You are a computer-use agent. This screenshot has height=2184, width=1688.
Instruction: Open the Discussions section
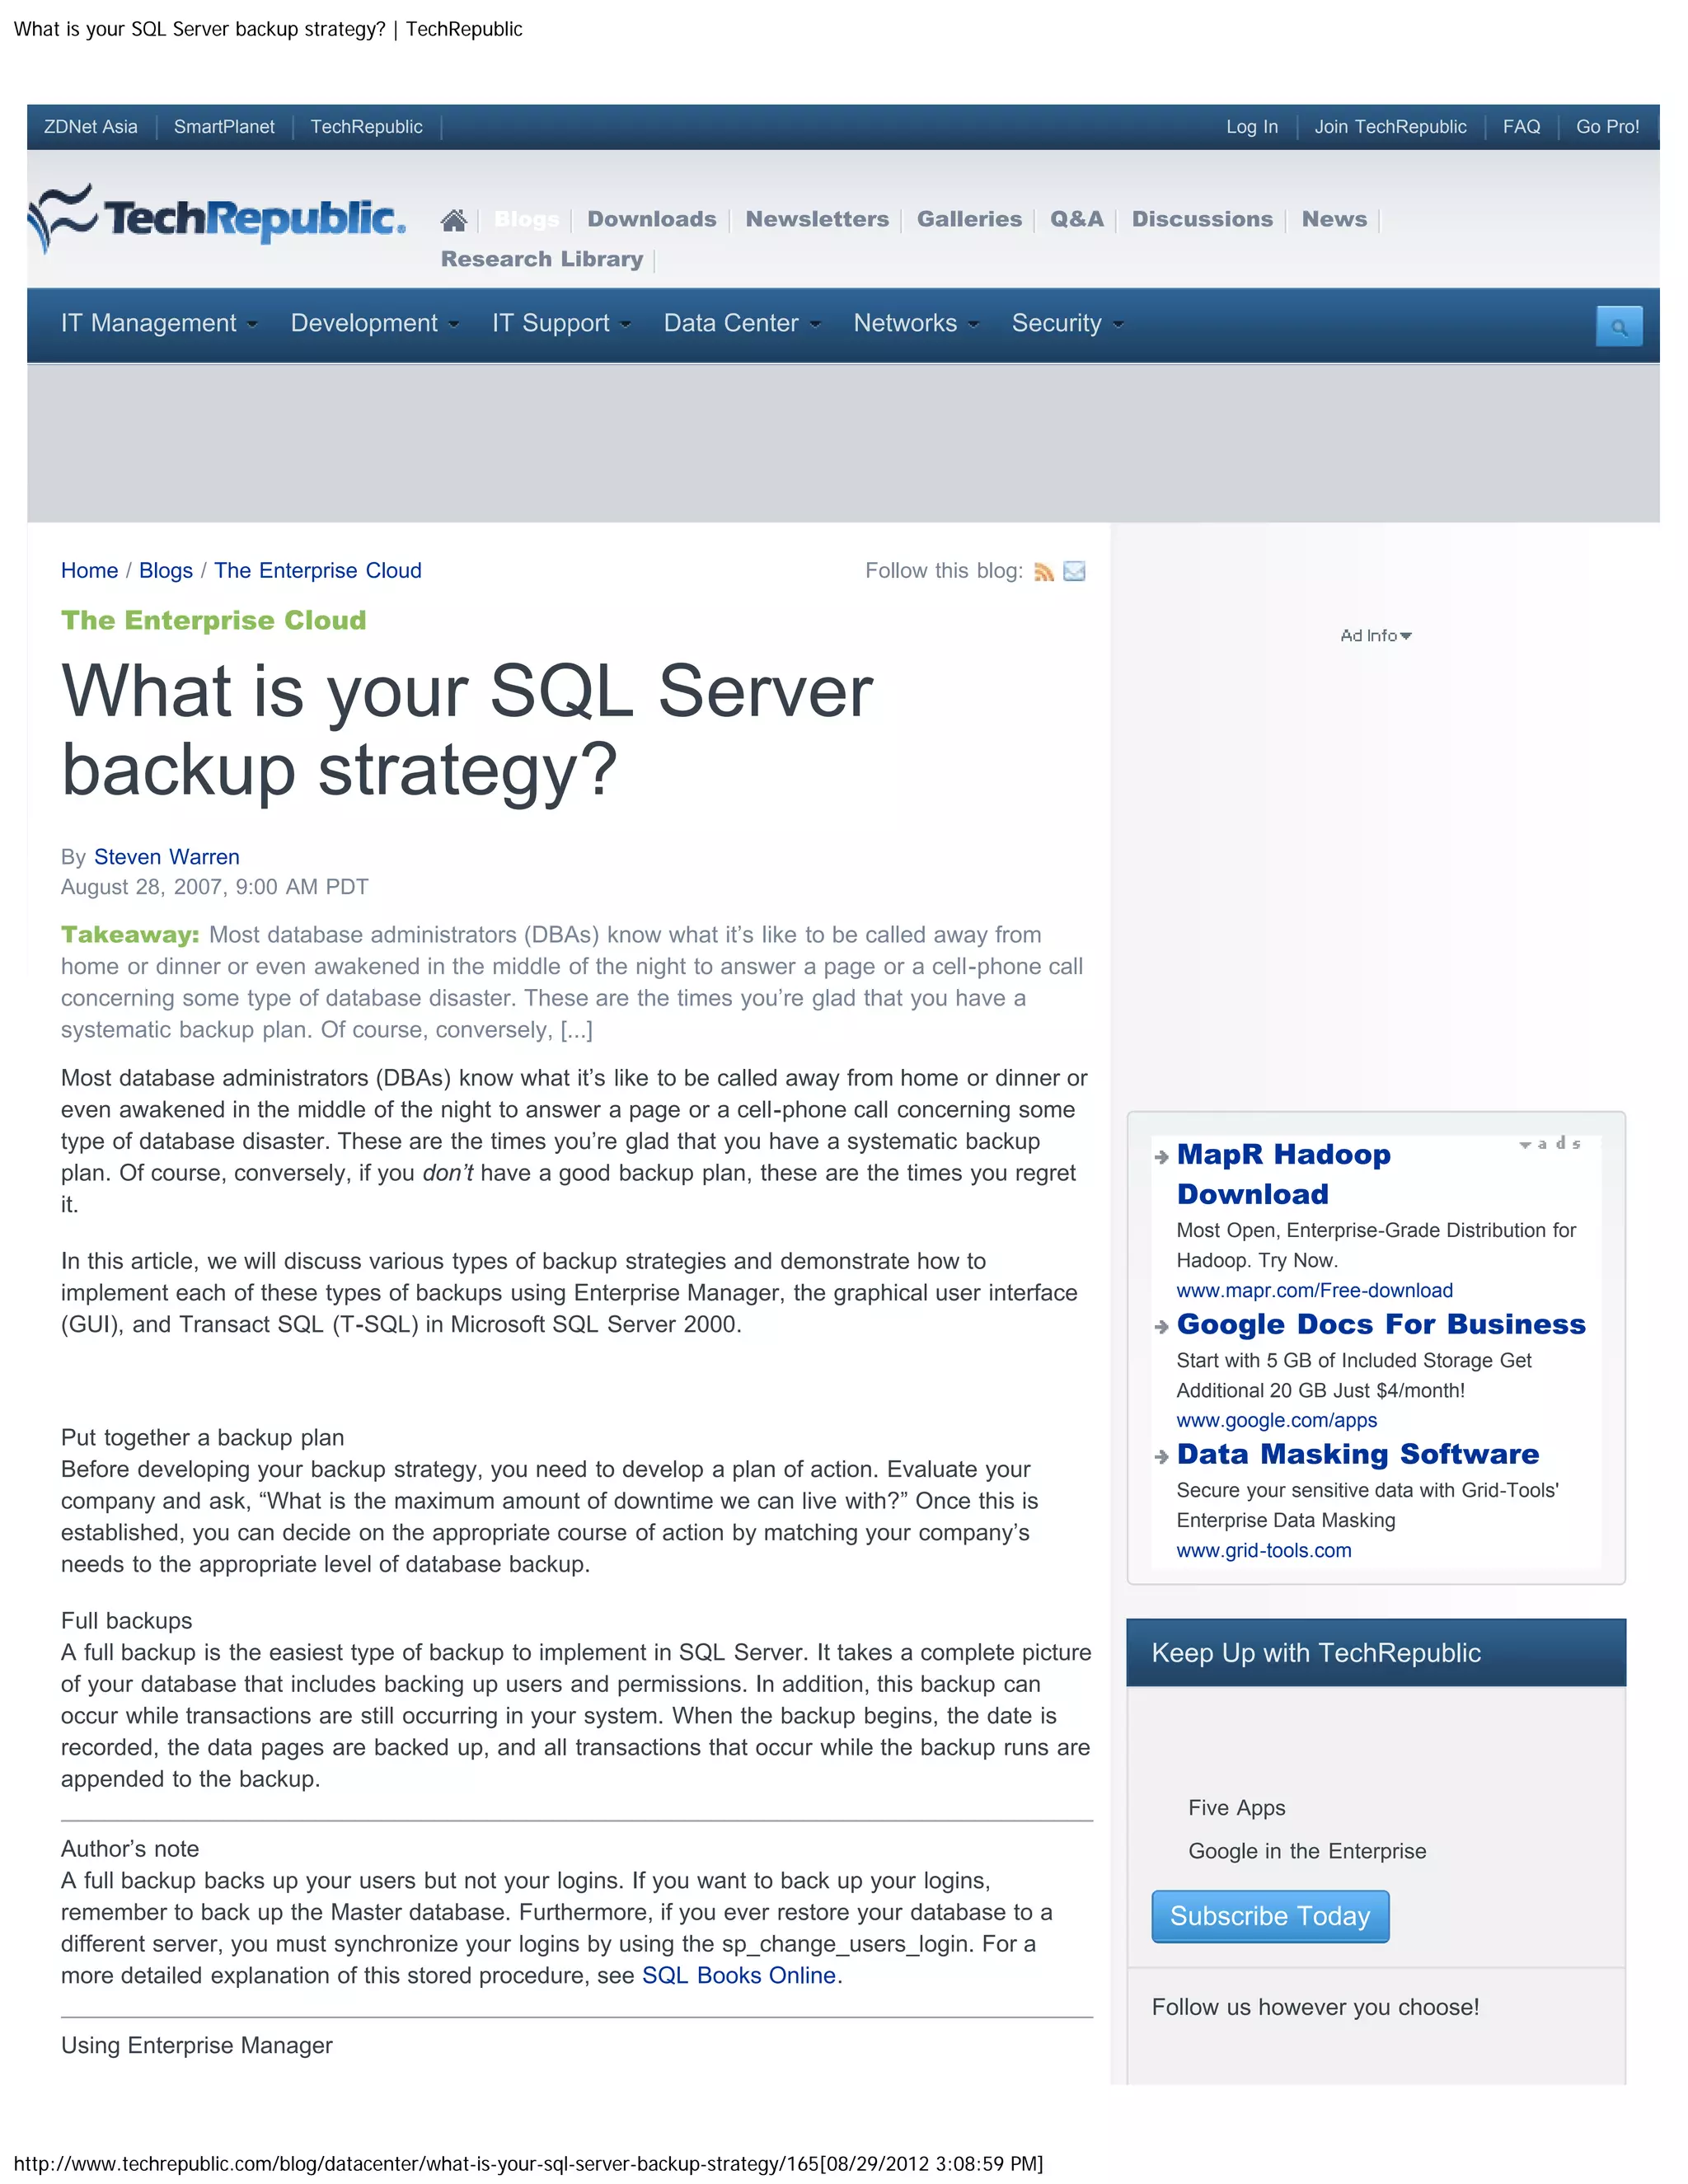click(x=1202, y=219)
